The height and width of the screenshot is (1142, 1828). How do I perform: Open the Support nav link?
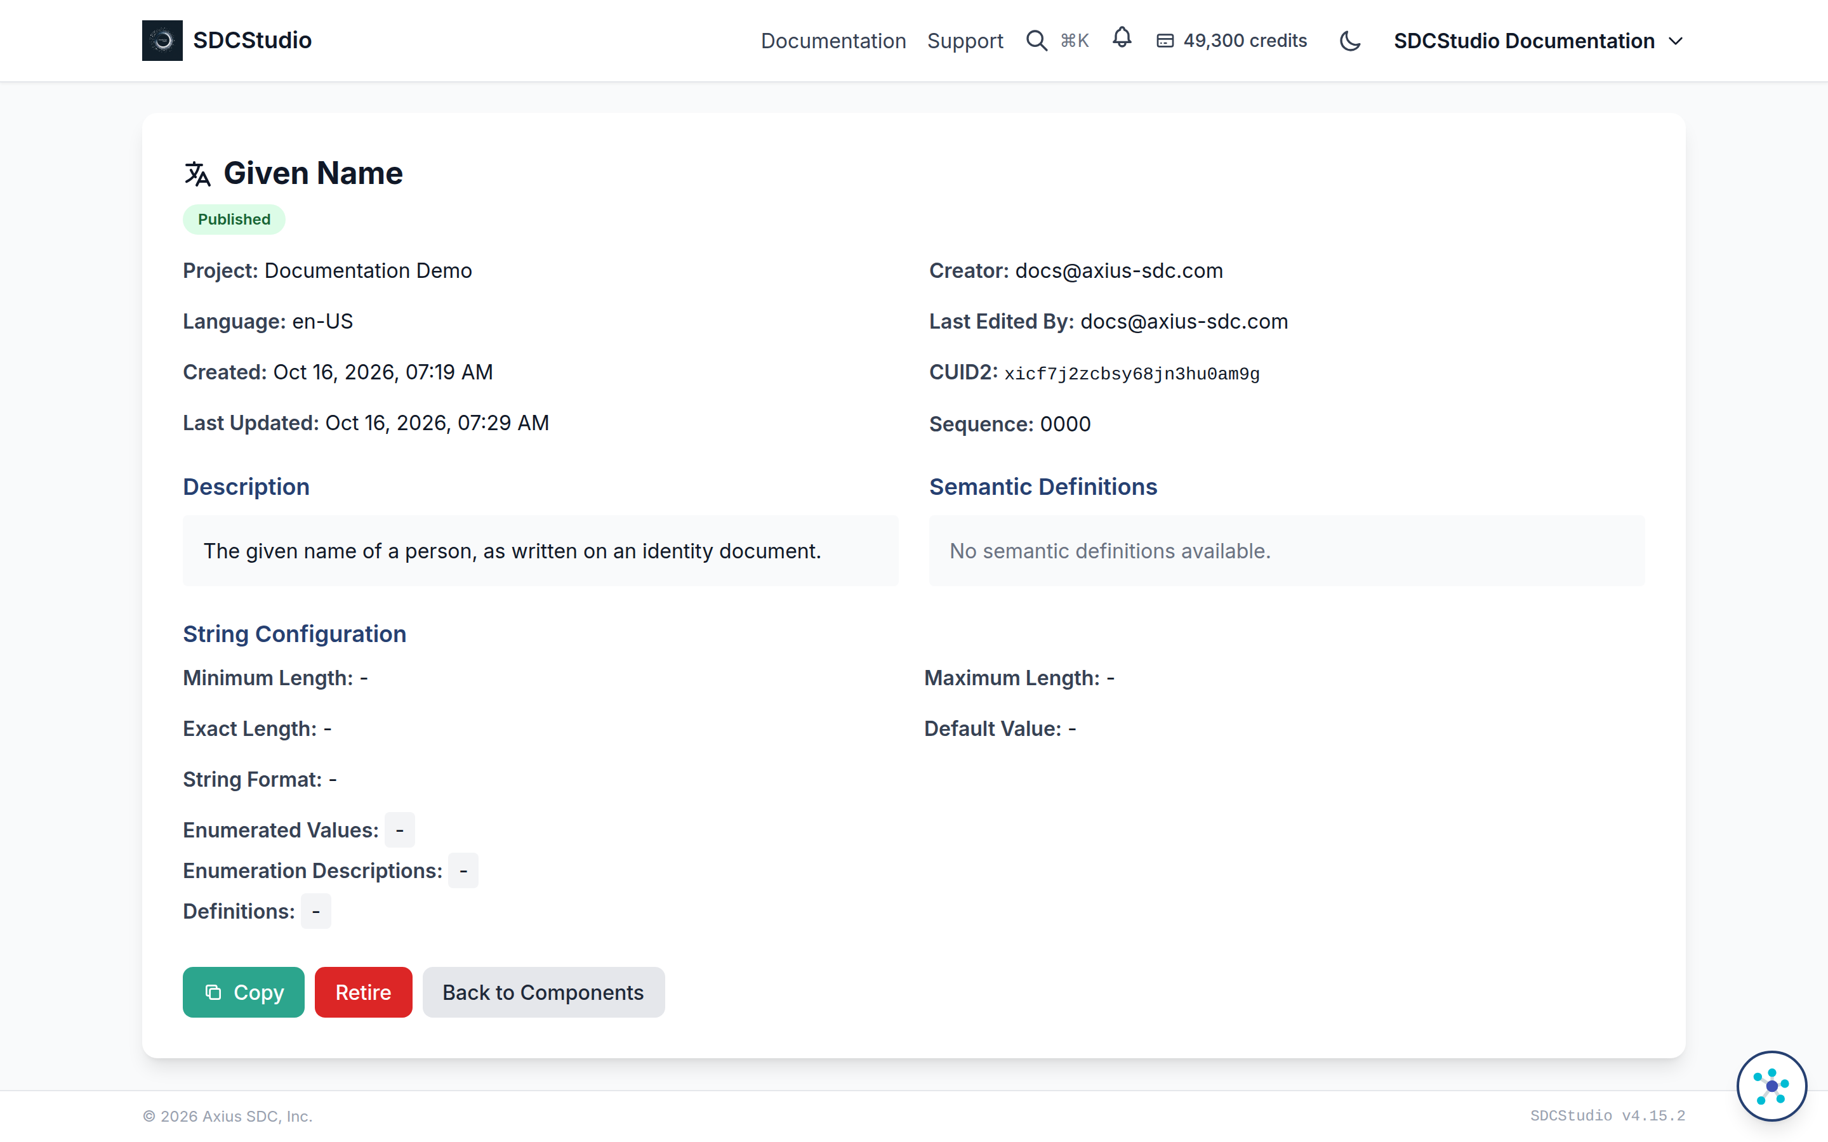click(965, 41)
